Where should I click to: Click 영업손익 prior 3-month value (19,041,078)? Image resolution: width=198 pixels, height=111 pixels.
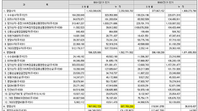pos(158,106)
